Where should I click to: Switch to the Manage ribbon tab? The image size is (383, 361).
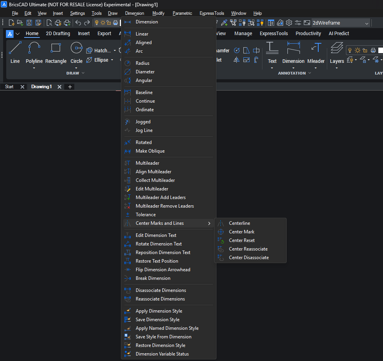coord(243,34)
